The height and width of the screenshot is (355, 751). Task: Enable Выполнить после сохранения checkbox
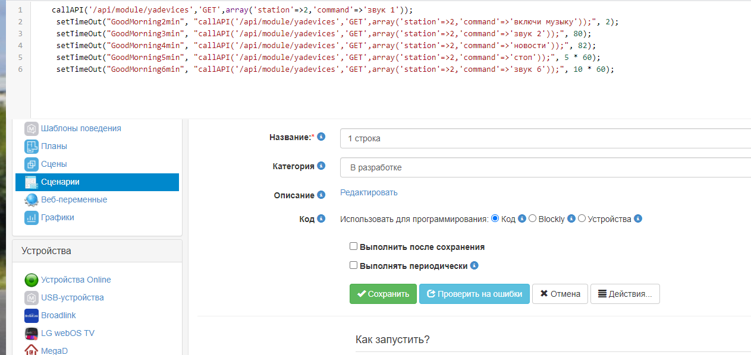click(353, 246)
